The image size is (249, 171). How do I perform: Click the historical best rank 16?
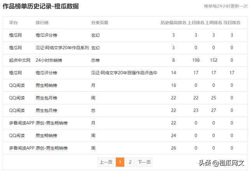coord(174,85)
